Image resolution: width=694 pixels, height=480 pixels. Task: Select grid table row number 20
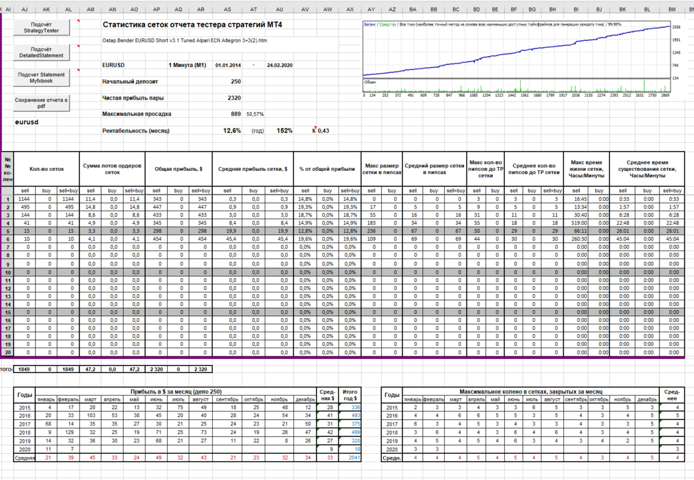[8, 352]
